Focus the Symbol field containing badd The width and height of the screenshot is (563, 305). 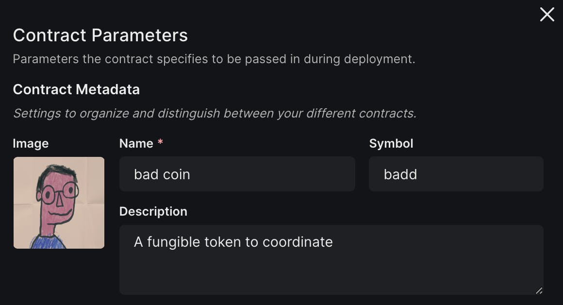(456, 174)
